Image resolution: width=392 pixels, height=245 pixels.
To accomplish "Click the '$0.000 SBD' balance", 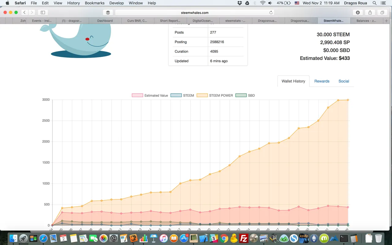I will [337, 50].
